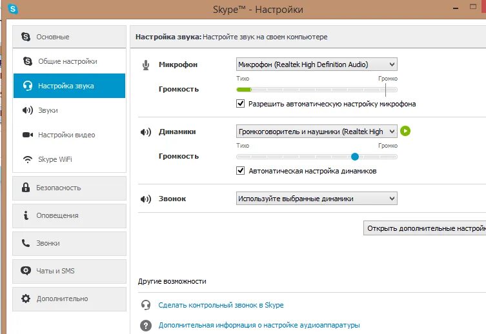Click the microphone Громкость level bar
Viewport: 486px width, 334px height.
[x=316, y=90]
